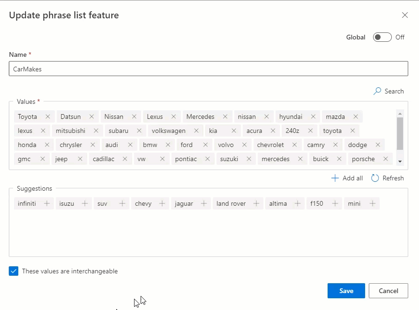Uncheck These values are interchangeable

(14, 271)
